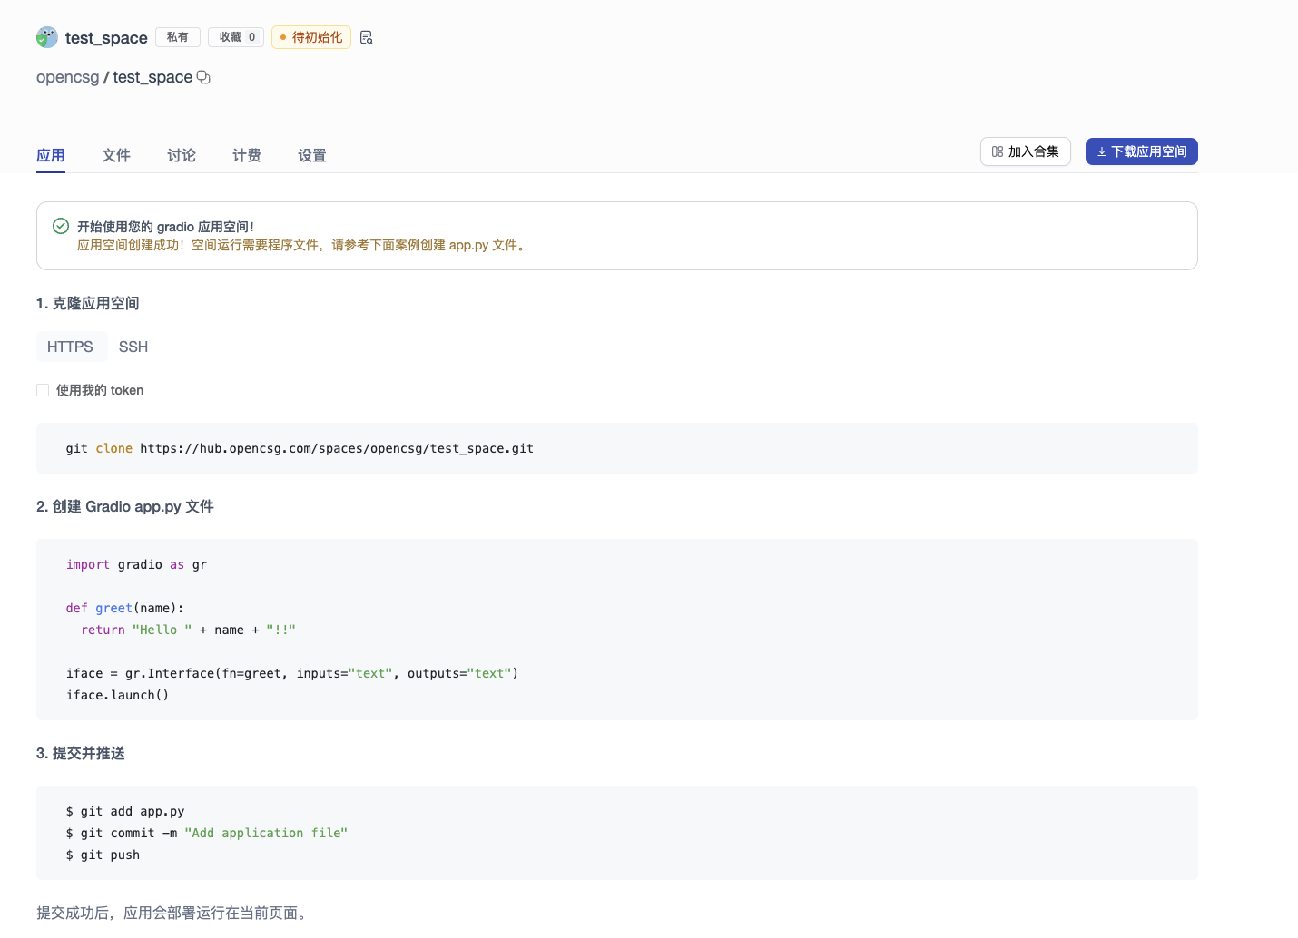Viewport: 1298px width, 938px height.
Task: Open the 设置 settings tab
Action: (x=312, y=155)
